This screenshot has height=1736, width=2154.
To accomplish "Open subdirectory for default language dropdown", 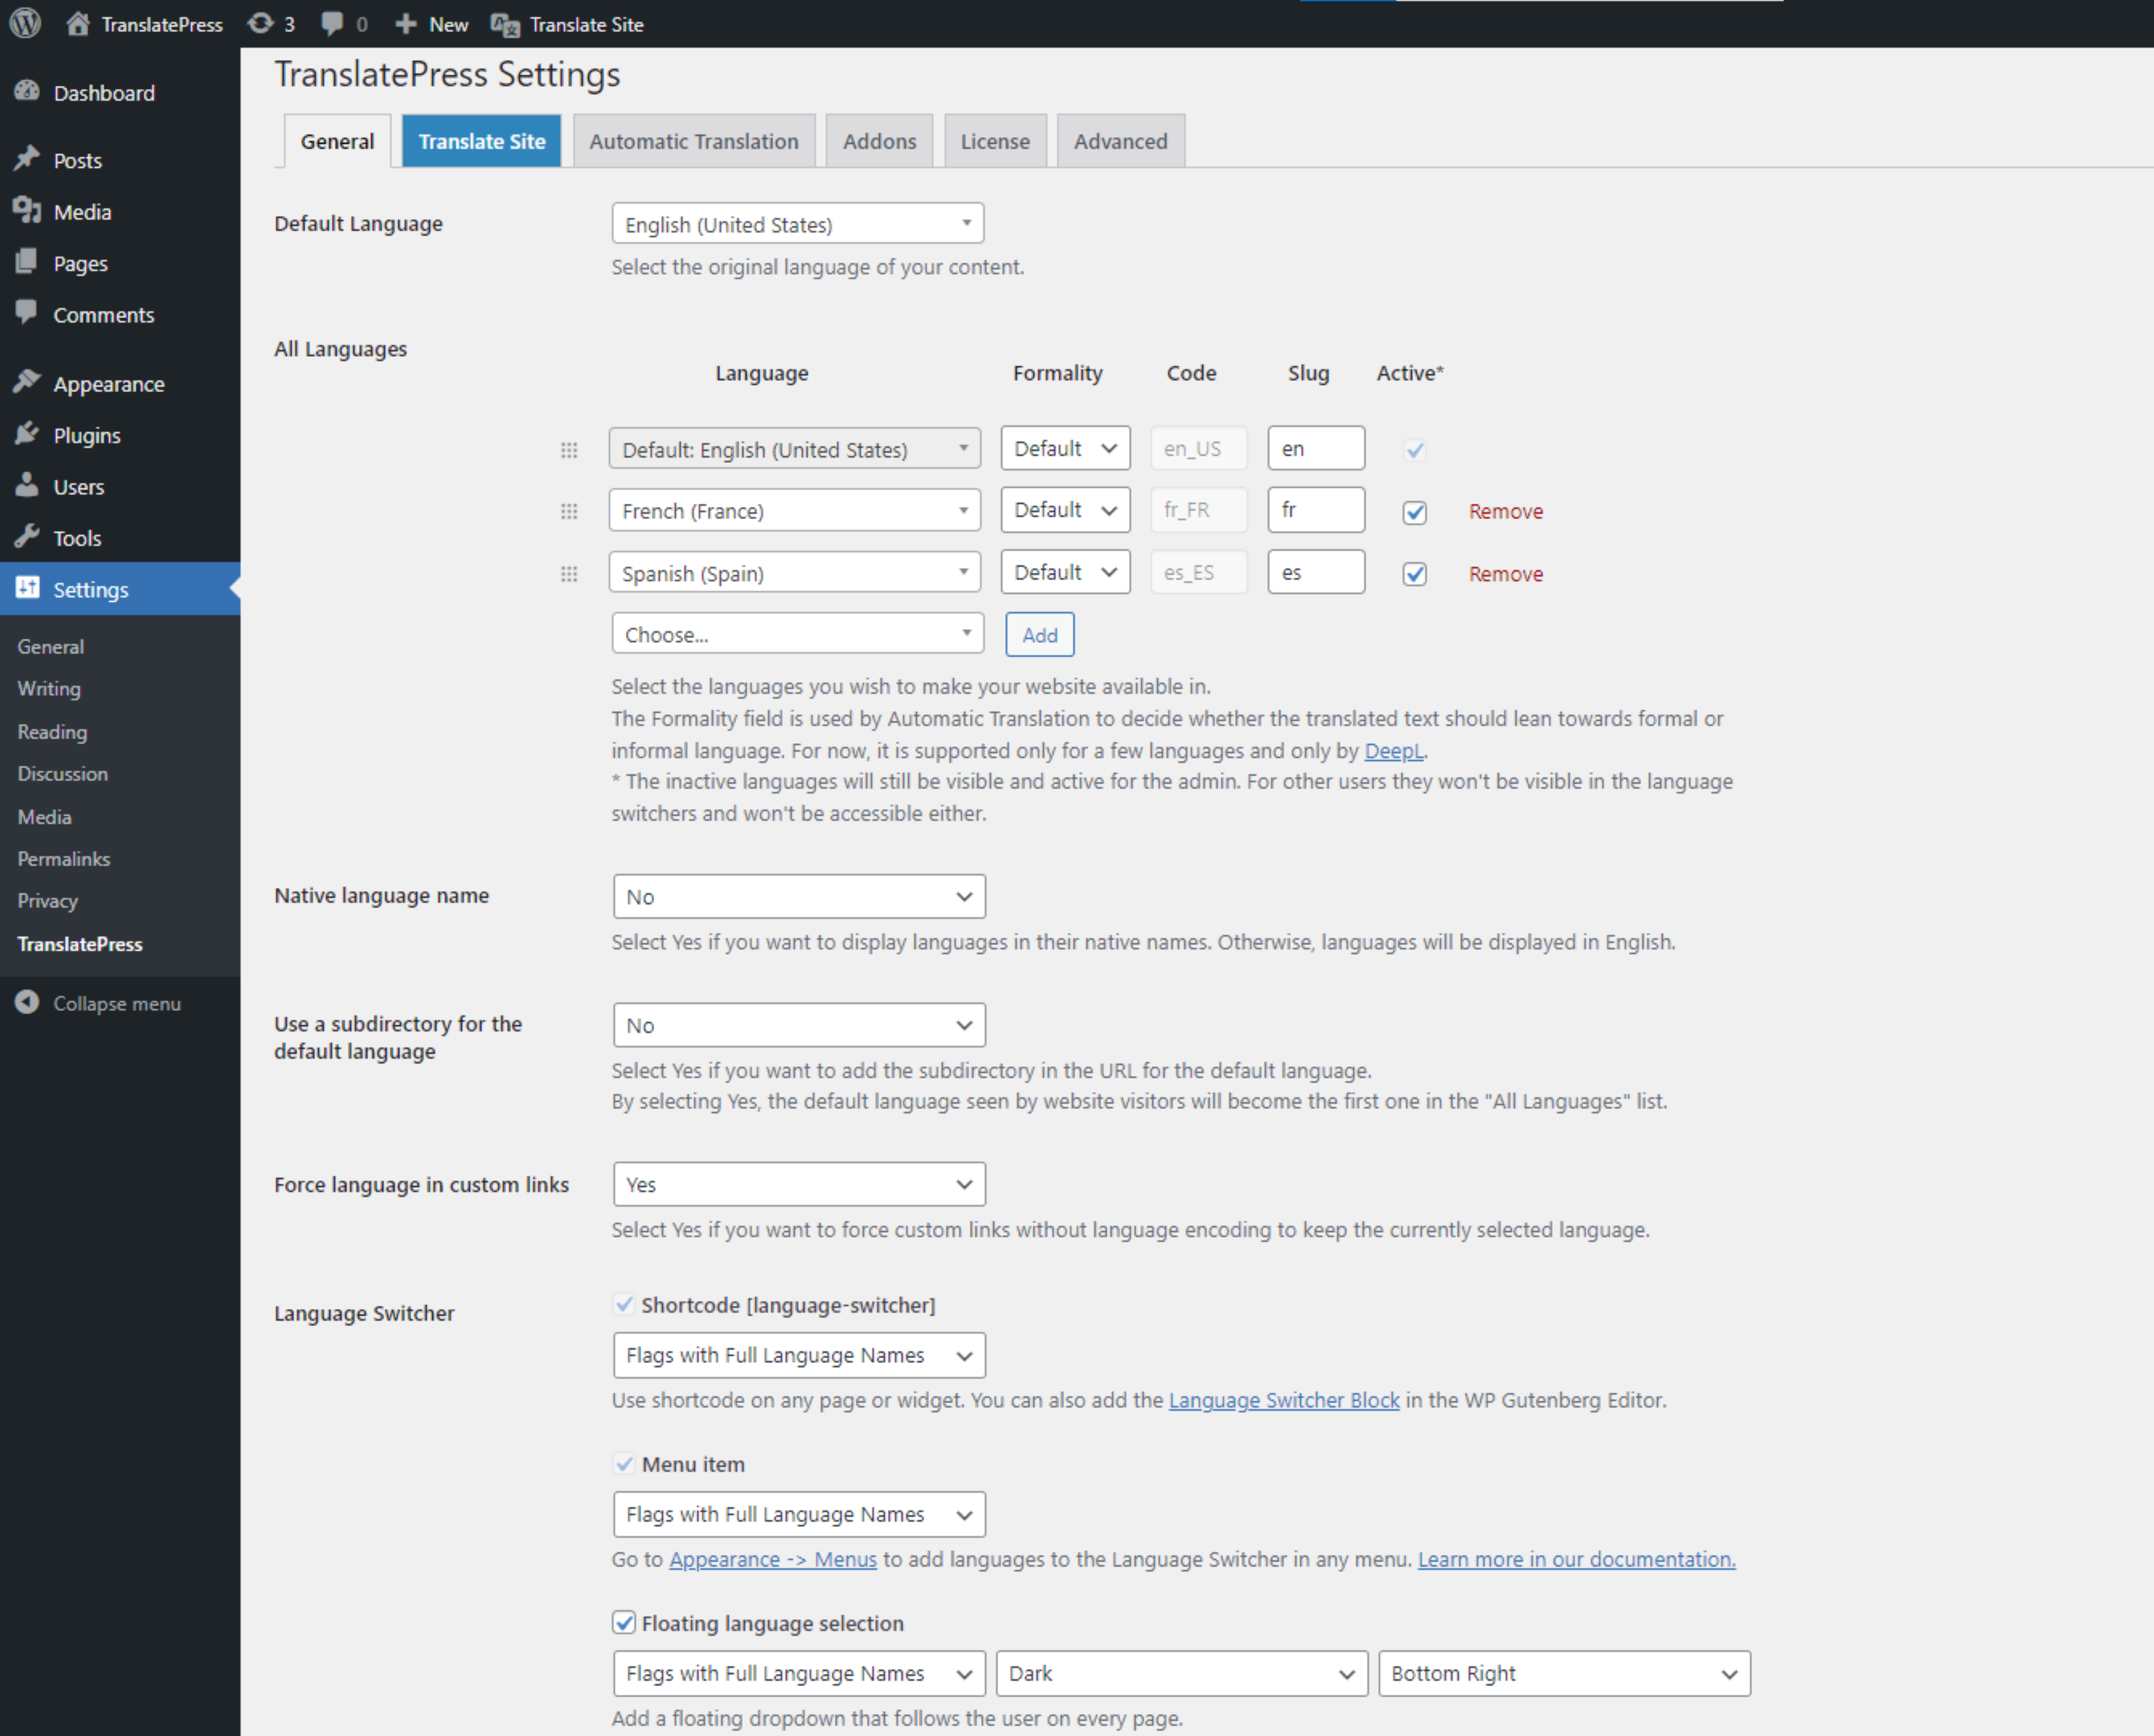I will pyautogui.click(x=799, y=1025).
